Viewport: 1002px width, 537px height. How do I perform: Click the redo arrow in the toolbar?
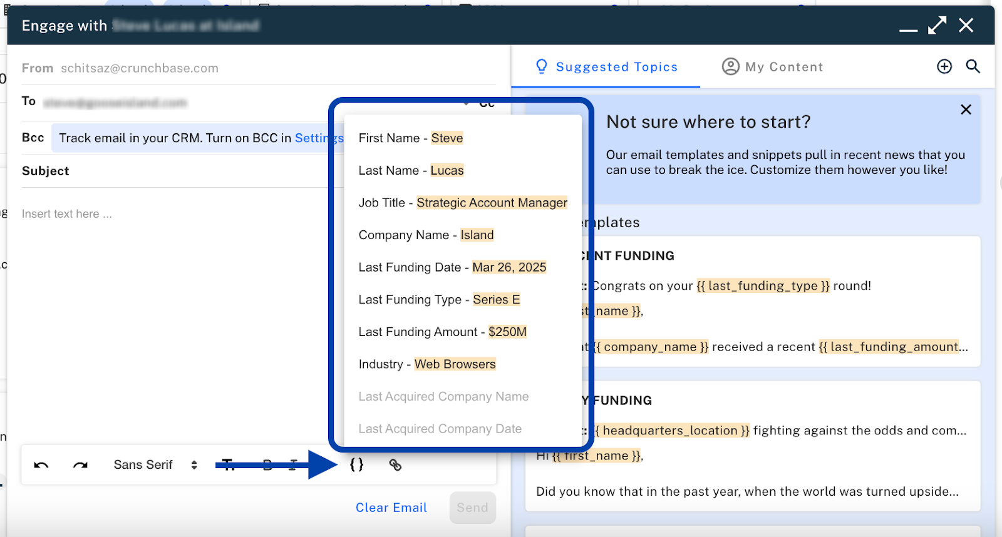pos(80,464)
